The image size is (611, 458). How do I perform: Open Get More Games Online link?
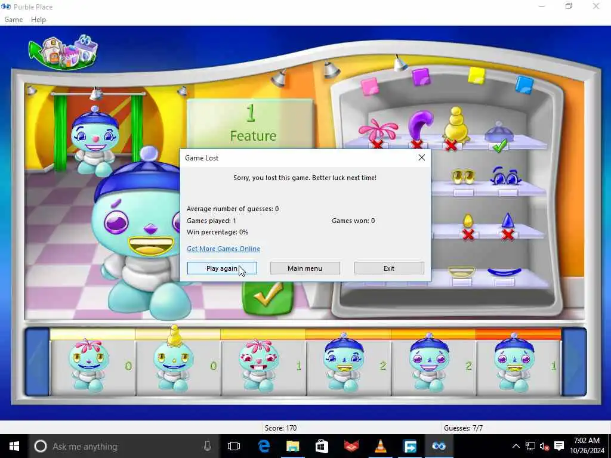coord(223,249)
